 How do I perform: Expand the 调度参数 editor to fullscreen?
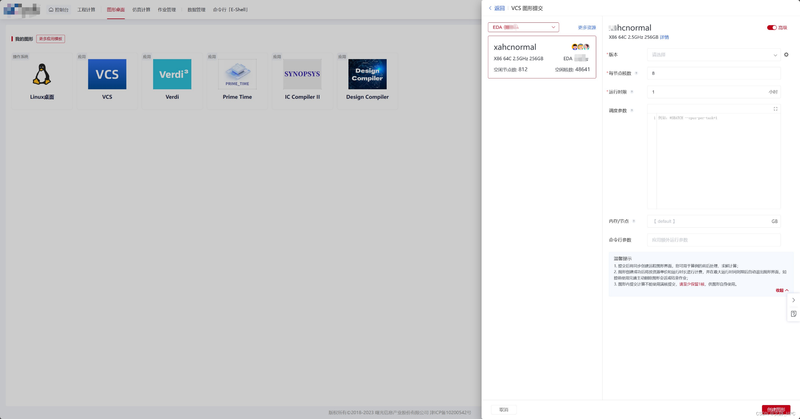tap(775, 109)
